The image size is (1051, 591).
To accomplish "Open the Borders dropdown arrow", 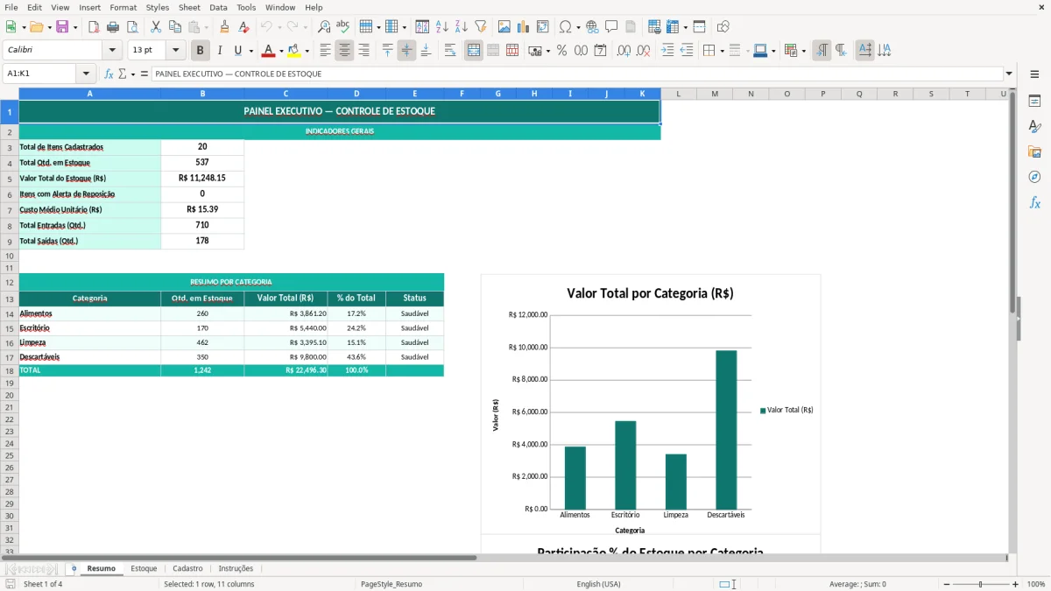I will pyautogui.click(x=722, y=51).
